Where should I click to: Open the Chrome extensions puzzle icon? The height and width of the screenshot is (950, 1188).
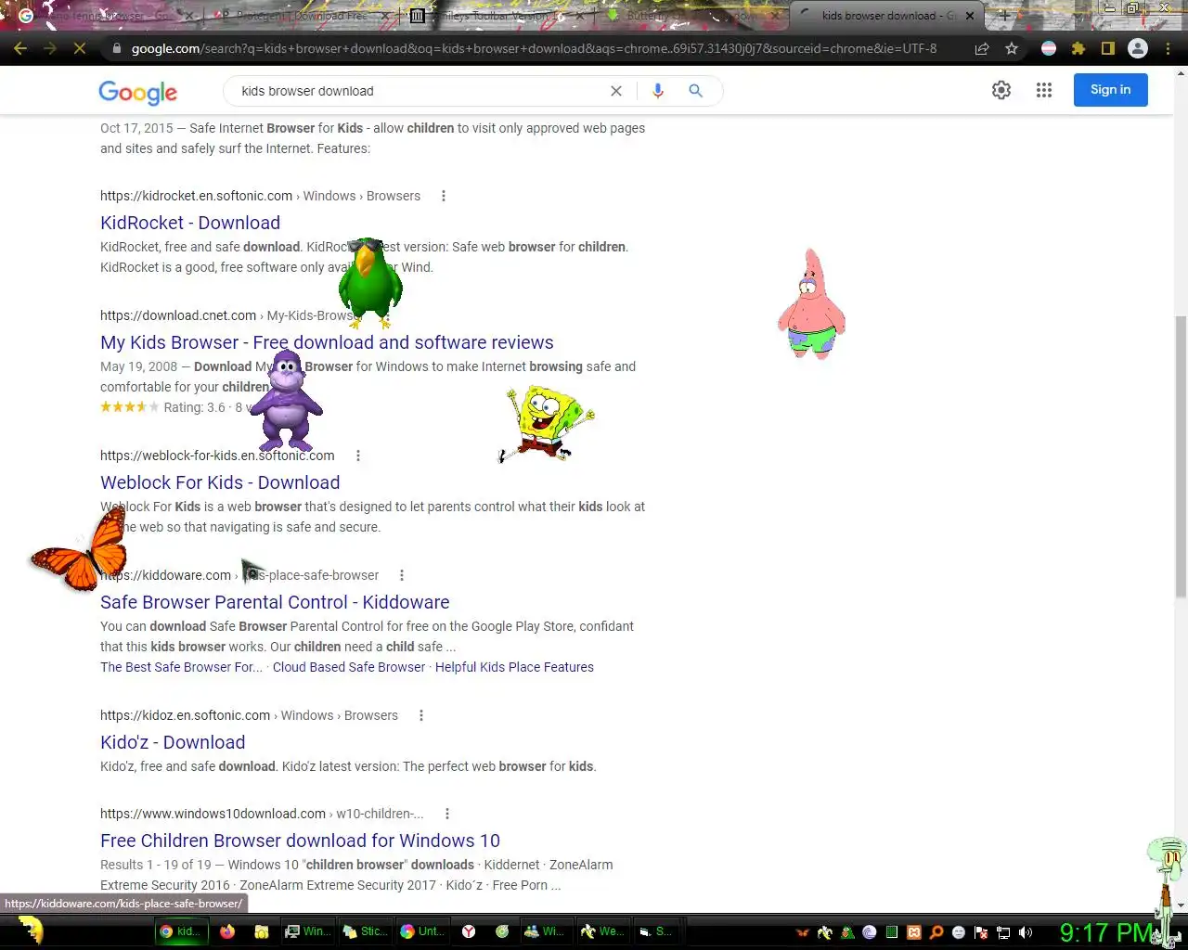pyautogui.click(x=1078, y=48)
